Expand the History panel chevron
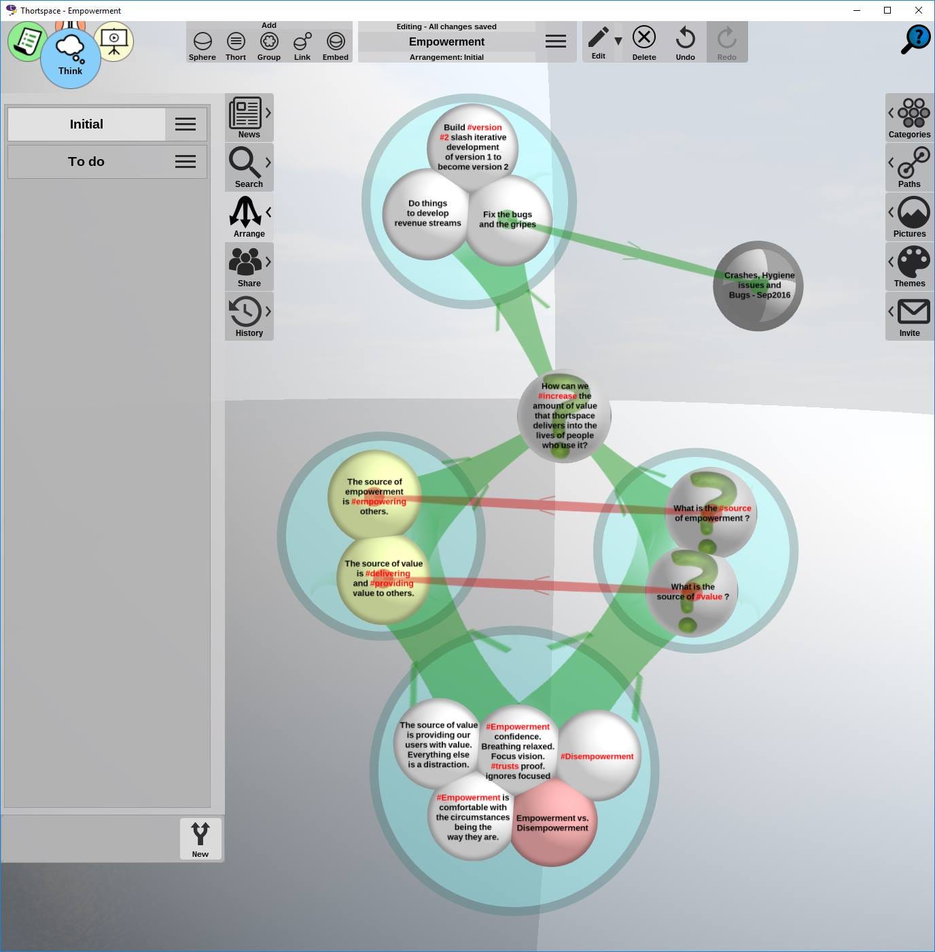The width and height of the screenshot is (935, 952). [268, 311]
